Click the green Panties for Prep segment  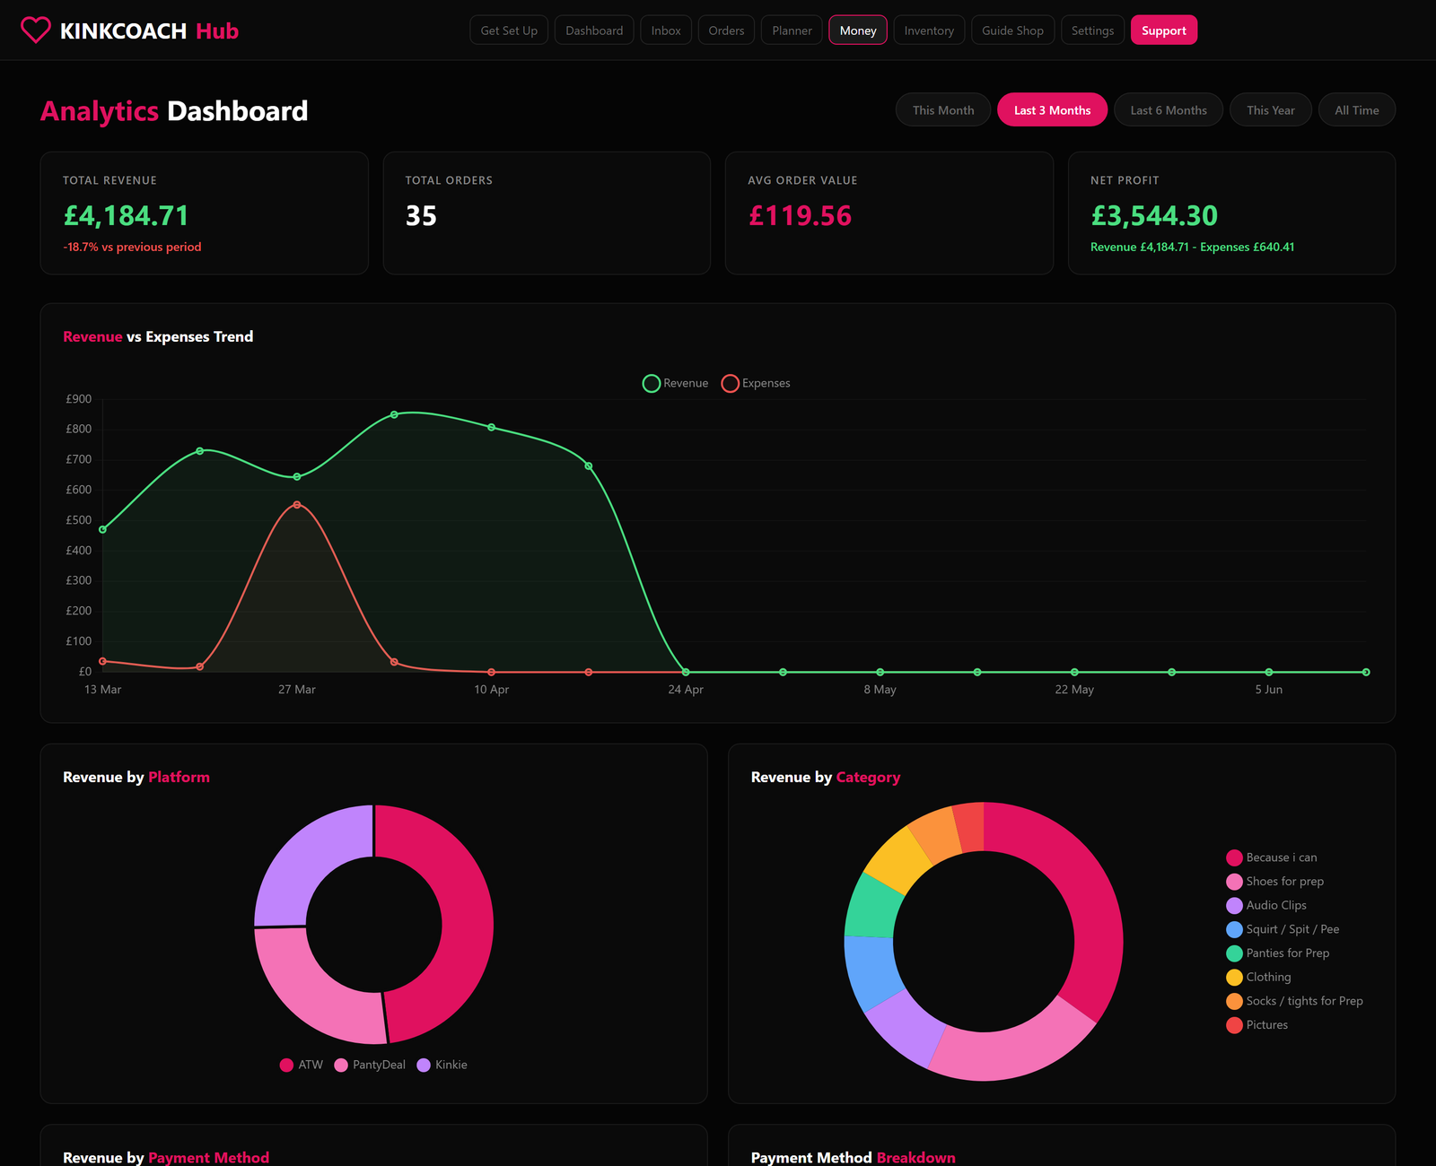pyautogui.click(x=873, y=906)
